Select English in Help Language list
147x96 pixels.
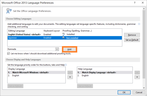pyautogui.click(x=105, y=76)
